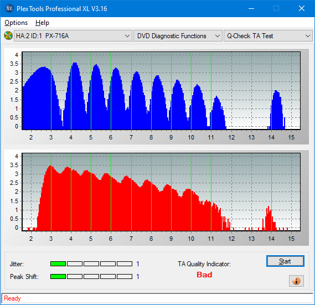Open the Help menu
Screen dimensions: 315x305
pyautogui.click(x=42, y=23)
